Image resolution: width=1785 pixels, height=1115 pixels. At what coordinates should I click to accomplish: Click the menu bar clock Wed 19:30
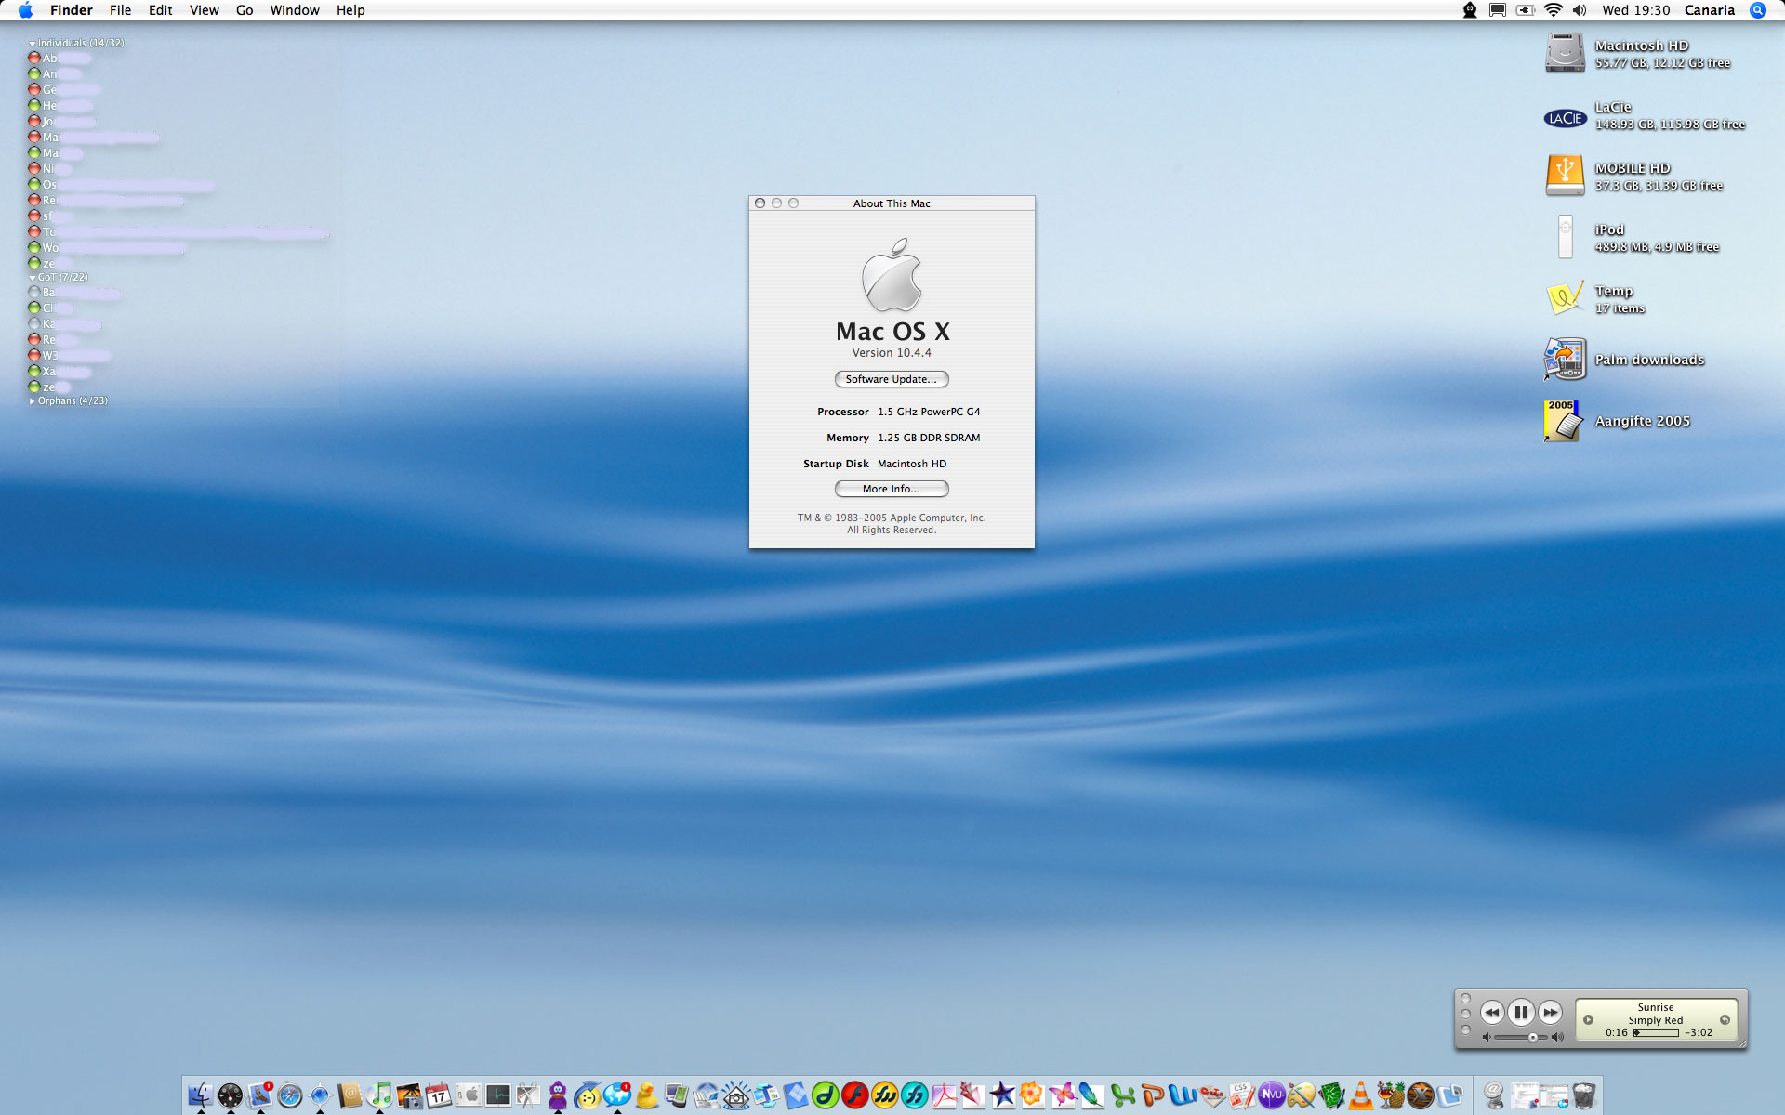tap(1636, 10)
